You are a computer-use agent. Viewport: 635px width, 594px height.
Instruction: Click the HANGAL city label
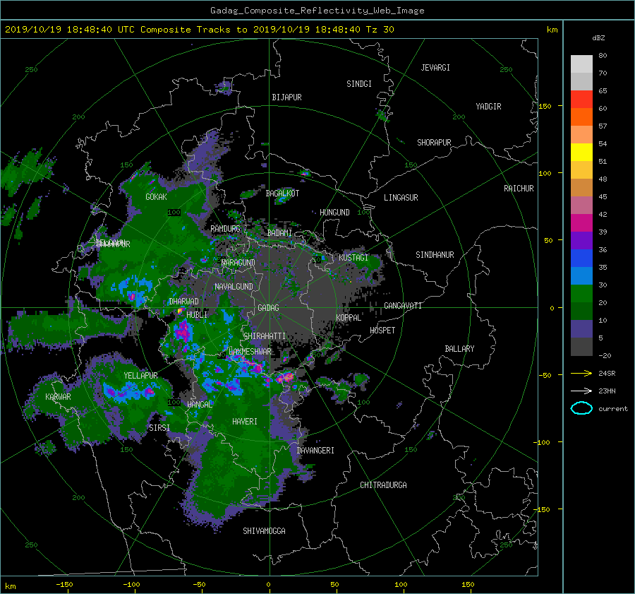pyautogui.click(x=200, y=405)
